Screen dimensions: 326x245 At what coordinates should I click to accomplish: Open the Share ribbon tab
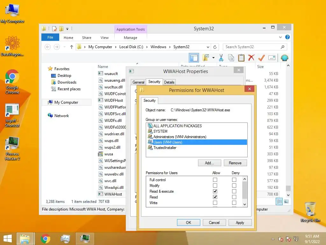[x=87, y=38]
